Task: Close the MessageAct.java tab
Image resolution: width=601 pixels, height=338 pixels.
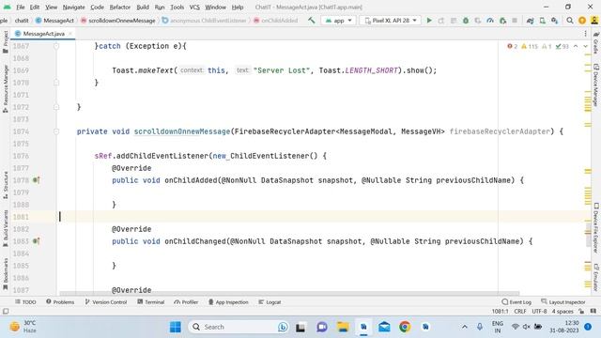Action: click(70, 34)
